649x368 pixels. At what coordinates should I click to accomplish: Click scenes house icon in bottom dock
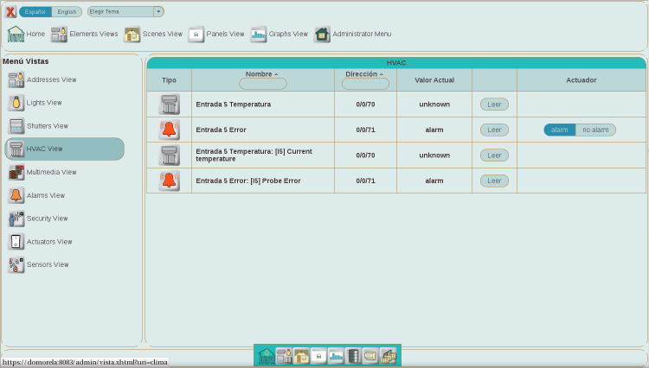(301, 356)
